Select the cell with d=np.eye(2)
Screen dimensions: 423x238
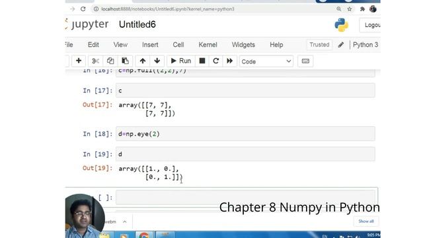point(245,134)
